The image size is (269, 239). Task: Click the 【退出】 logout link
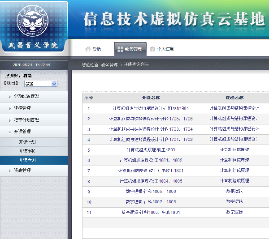pos(11,84)
